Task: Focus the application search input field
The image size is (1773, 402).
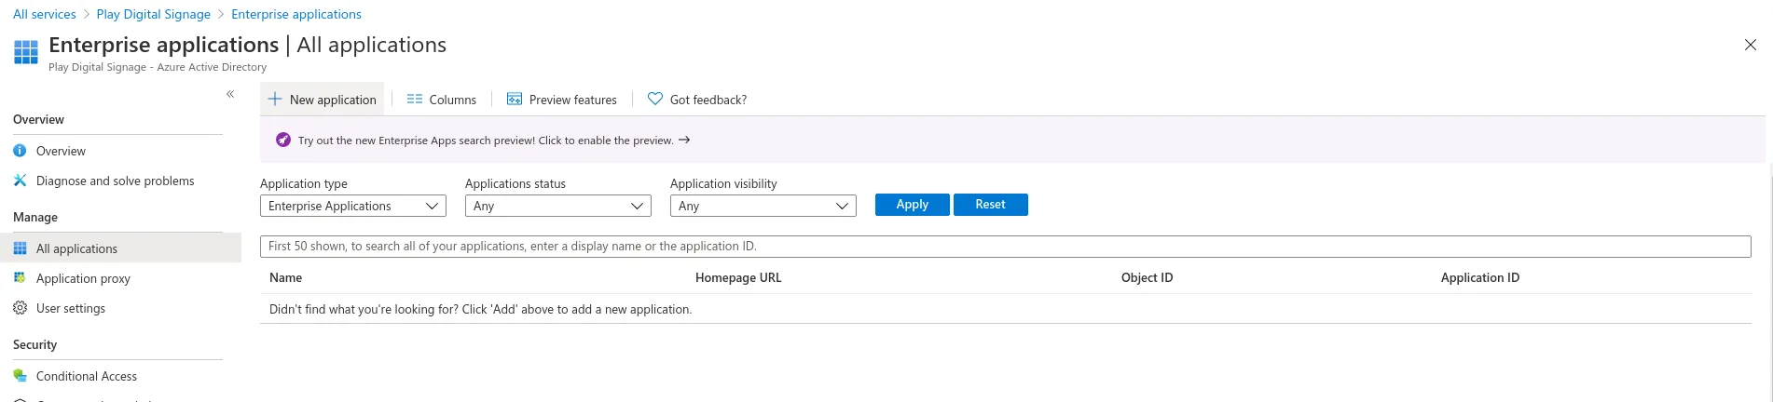Action: click(1006, 247)
